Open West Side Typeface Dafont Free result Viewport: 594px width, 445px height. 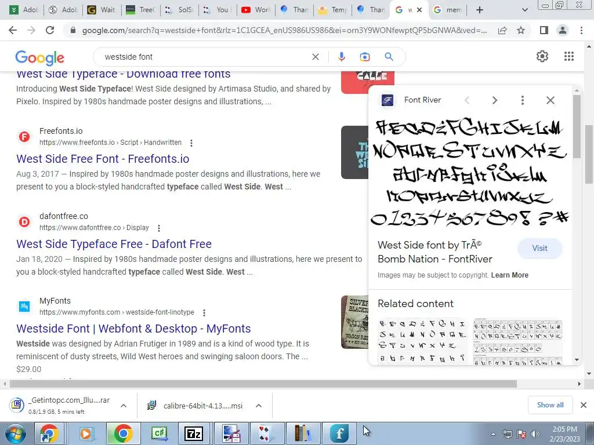114,244
